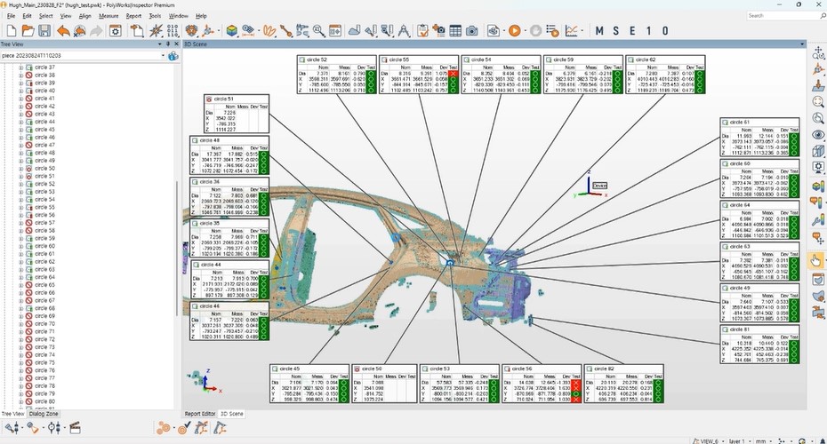The width and height of the screenshot is (827, 444).
Task: Click the cloud scan icon in the toolbar
Action: tap(355, 31)
